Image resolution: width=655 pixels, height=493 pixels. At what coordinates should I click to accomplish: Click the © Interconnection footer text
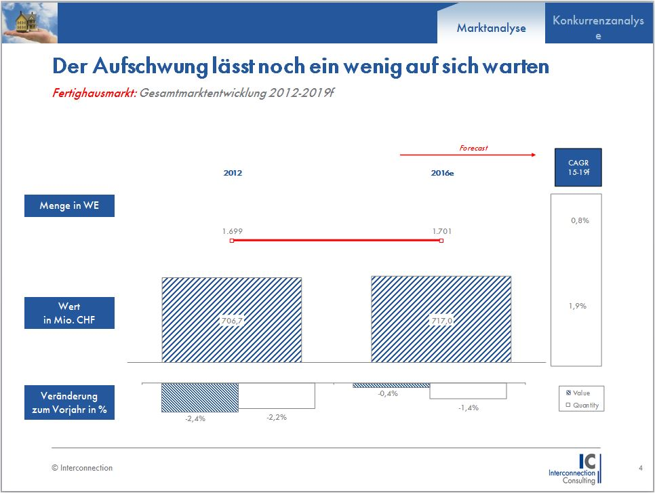(x=83, y=468)
